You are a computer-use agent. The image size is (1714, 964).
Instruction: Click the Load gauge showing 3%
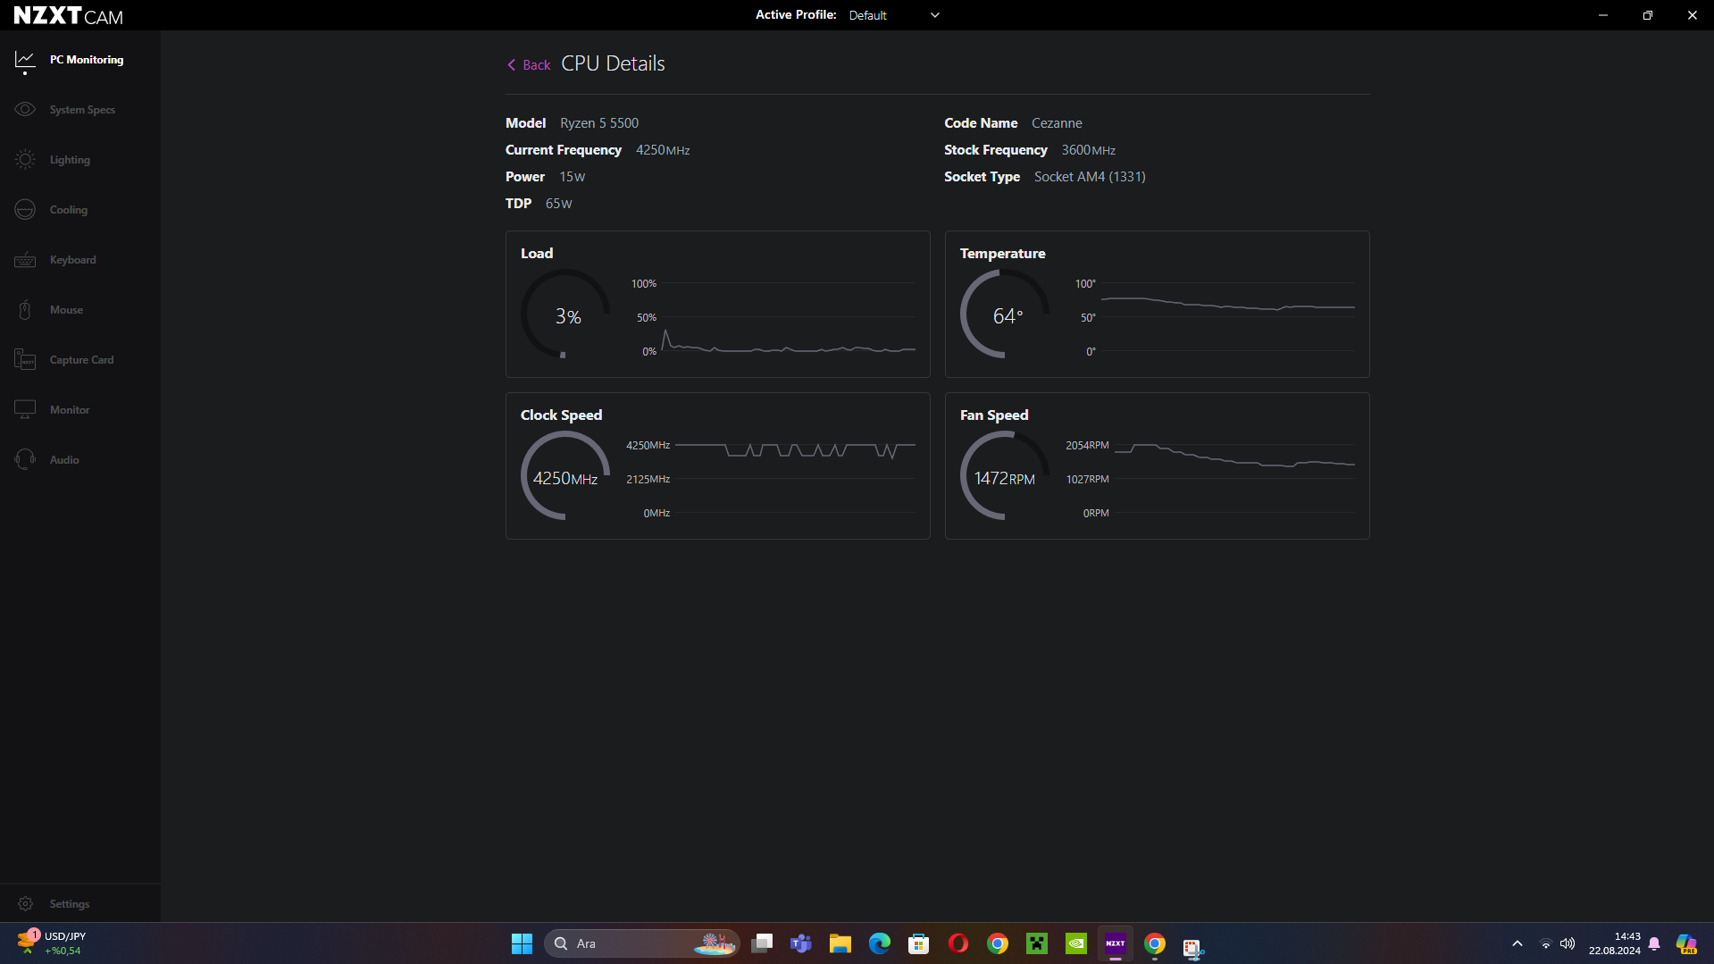click(565, 314)
